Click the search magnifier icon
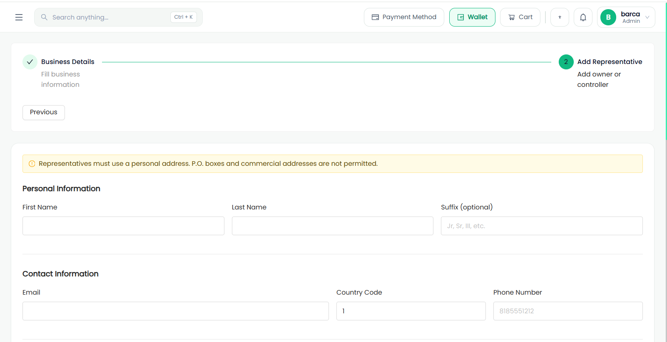Image resolution: width=667 pixels, height=342 pixels. [44, 17]
